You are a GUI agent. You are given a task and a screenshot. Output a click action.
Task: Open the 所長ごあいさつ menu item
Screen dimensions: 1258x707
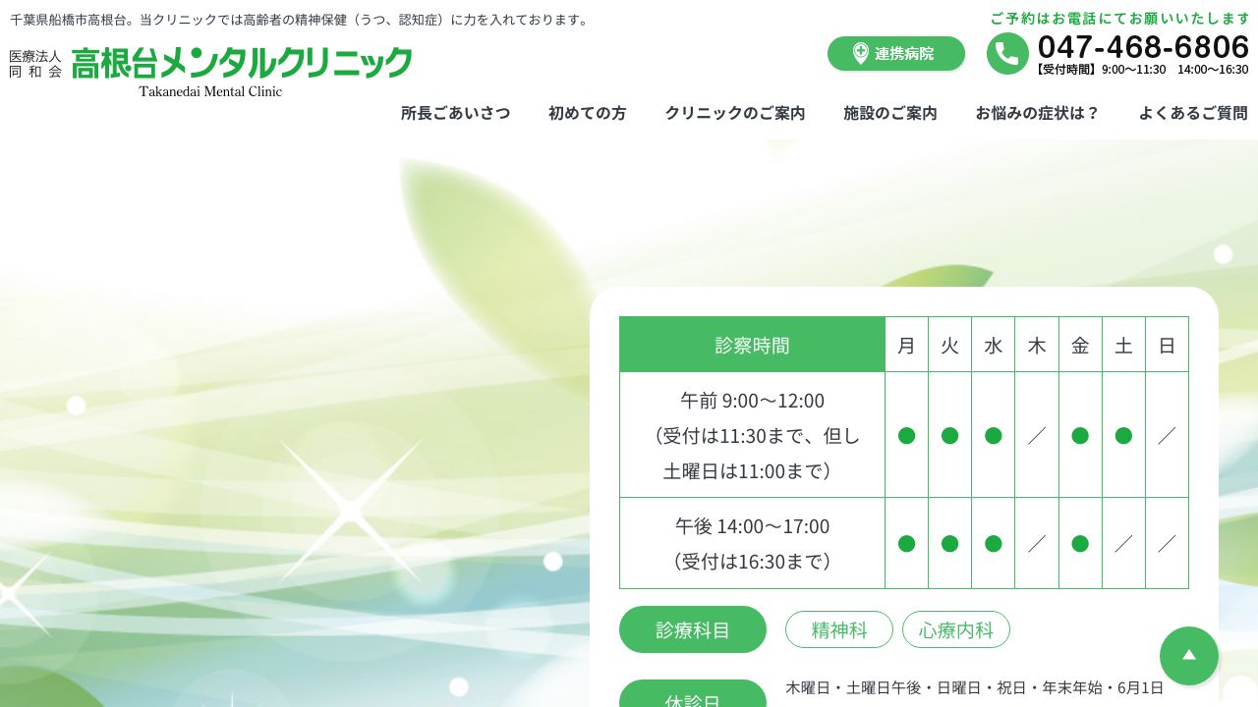tap(455, 113)
